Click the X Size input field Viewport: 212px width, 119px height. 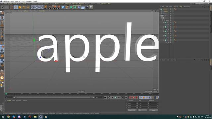(x=143, y=103)
